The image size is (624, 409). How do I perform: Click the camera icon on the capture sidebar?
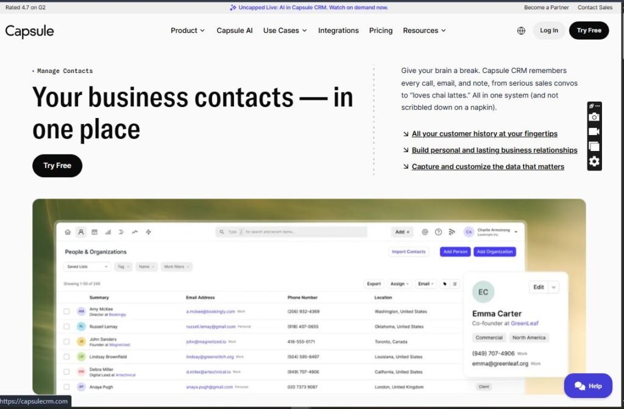[x=594, y=116]
